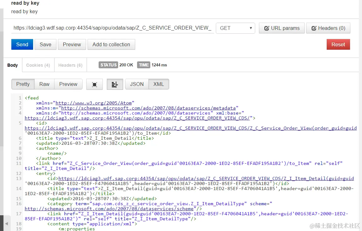Screen dimensions: 362x231
Task: Save the request
Action: pos(45,44)
